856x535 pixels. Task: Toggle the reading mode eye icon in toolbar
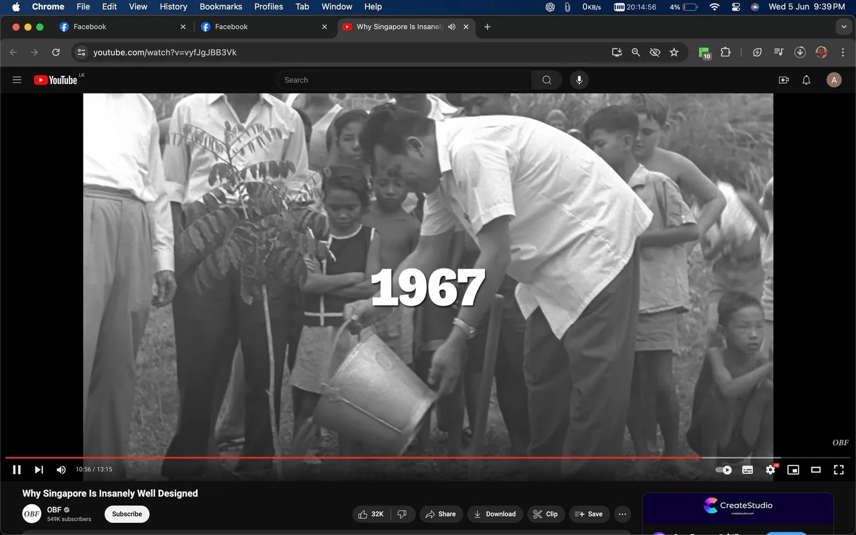click(x=655, y=52)
